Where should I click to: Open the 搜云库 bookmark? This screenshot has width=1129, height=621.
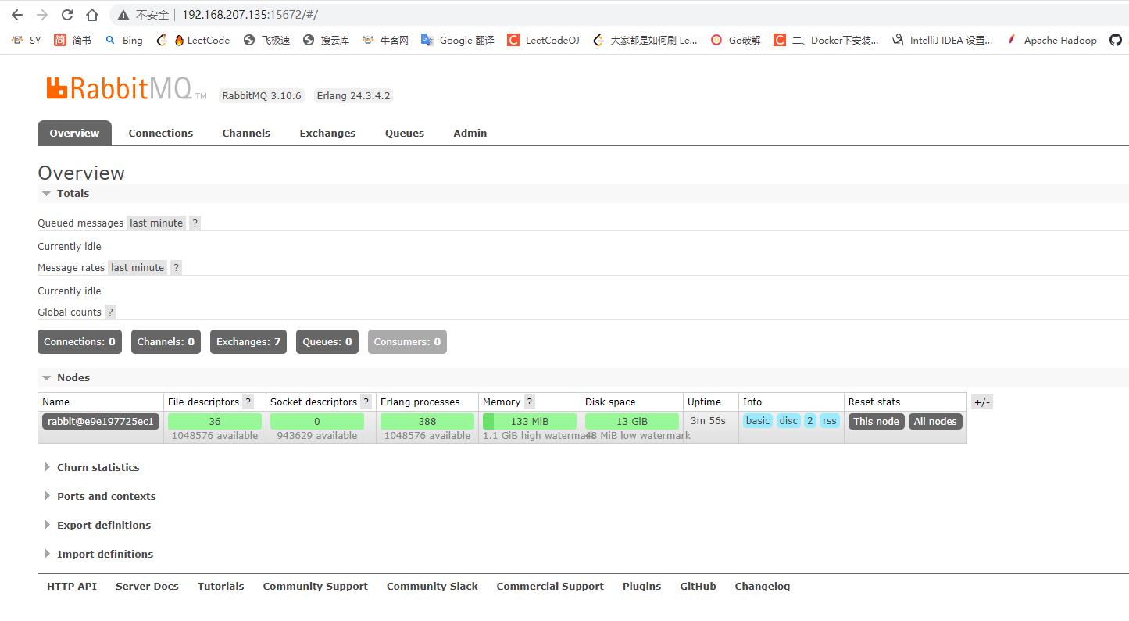pos(326,40)
